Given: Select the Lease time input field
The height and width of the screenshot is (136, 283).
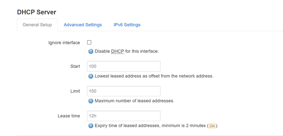Looking at the screenshot, I should pos(124,116).
